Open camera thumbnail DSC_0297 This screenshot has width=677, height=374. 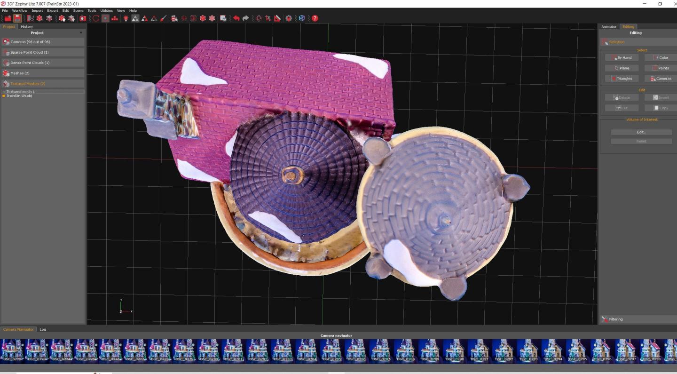pyautogui.click(x=626, y=350)
